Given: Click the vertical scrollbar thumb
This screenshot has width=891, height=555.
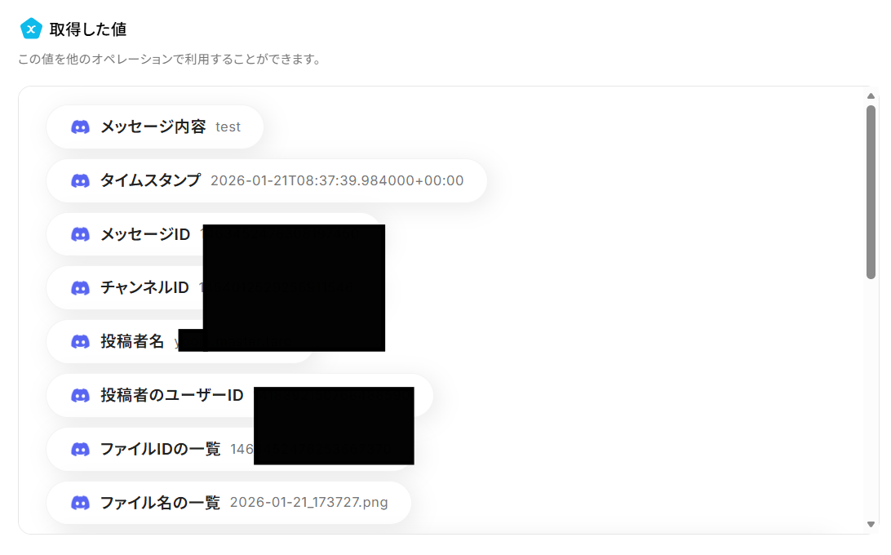Looking at the screenshot, I should [x=871, y=192].
